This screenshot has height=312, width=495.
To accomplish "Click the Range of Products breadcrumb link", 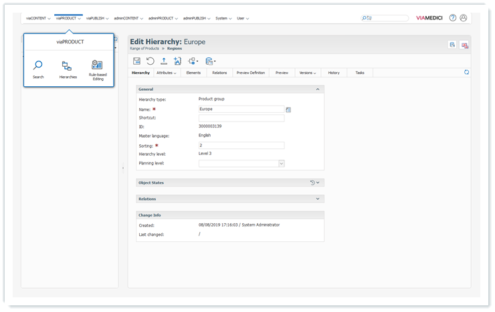I will click(x=144, y=49).
